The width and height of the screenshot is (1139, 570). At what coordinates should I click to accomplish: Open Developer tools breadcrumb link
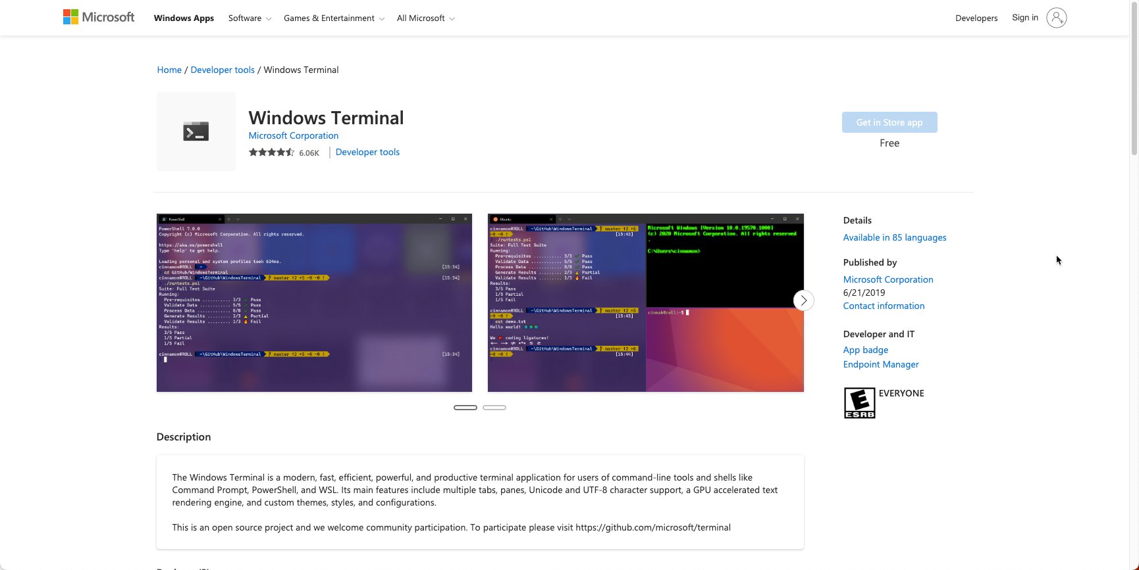(223, 70)
